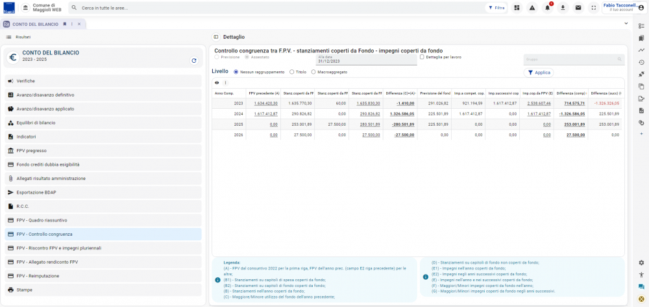
Task: Click the 'Alla data' field showing 31/12/2023
Action: (366, 60)
